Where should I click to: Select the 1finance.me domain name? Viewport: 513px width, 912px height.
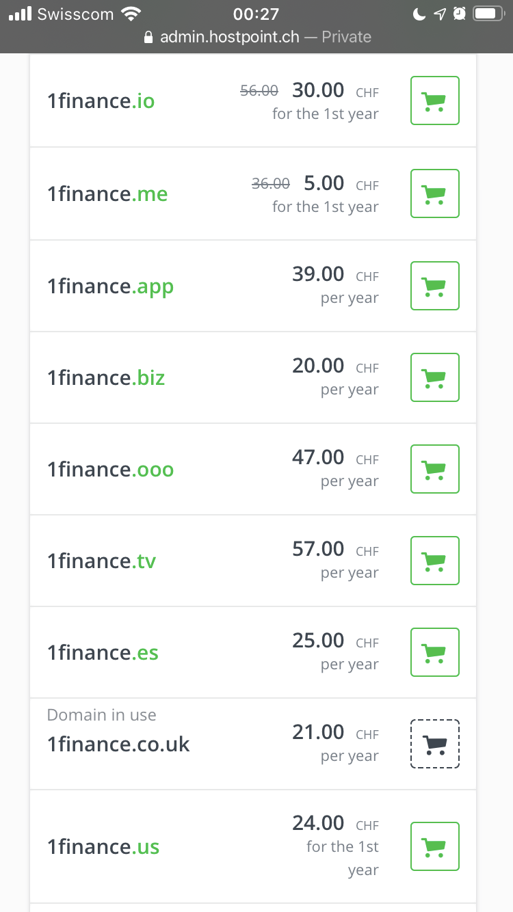[107, 194]
